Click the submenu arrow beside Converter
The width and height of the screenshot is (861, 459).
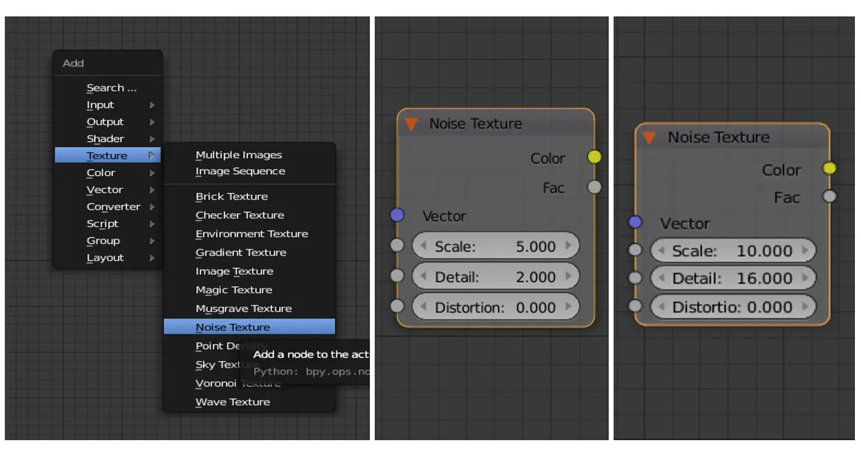152,206
